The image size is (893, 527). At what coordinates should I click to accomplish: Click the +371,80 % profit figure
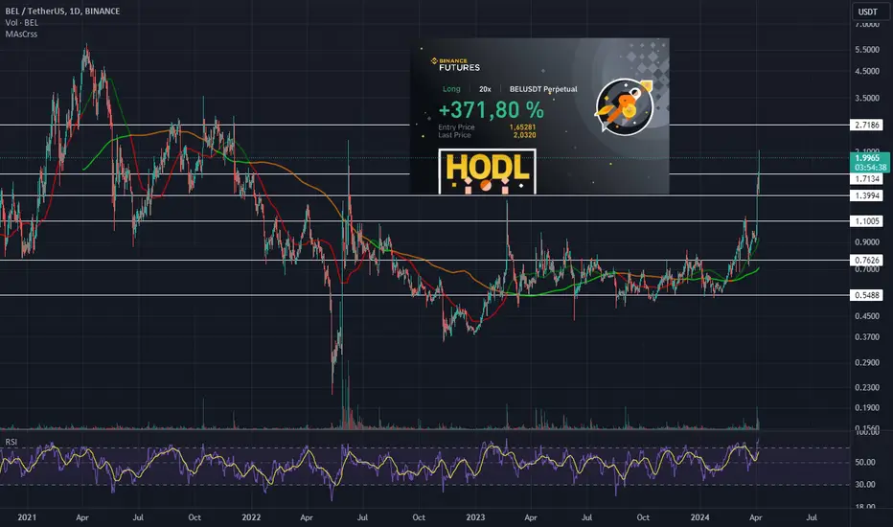491,109
